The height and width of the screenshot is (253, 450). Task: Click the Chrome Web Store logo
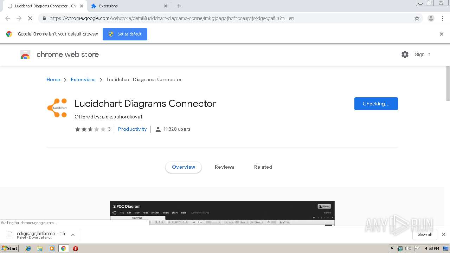25,55
